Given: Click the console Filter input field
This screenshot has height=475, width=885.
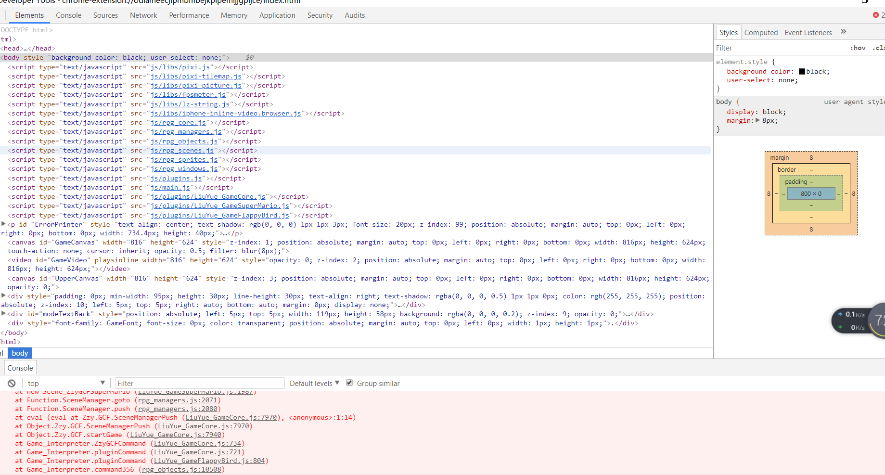Looking at the screenshot, I should coord(200,383).
